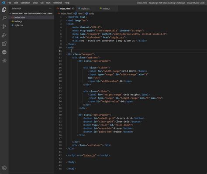Open the Go menu
The height and width of the screenshot is (174, 207).
tap(42, 3)
